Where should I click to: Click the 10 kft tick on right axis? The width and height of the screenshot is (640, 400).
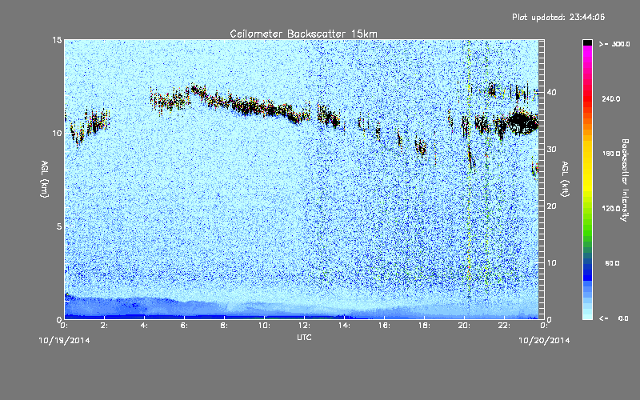551,263
